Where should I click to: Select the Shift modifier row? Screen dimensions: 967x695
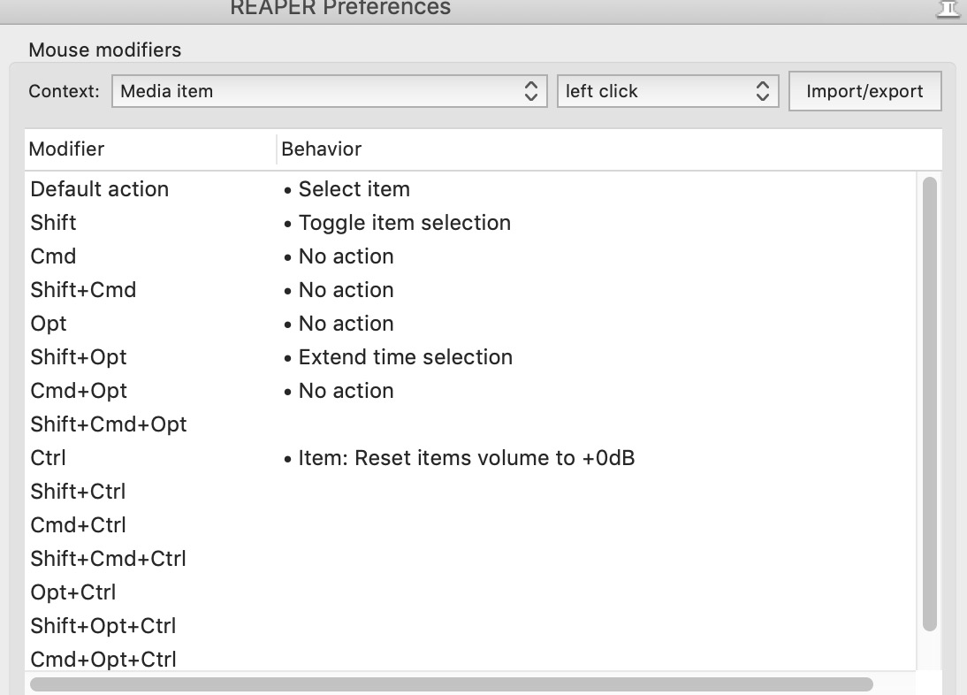point(53,223)
